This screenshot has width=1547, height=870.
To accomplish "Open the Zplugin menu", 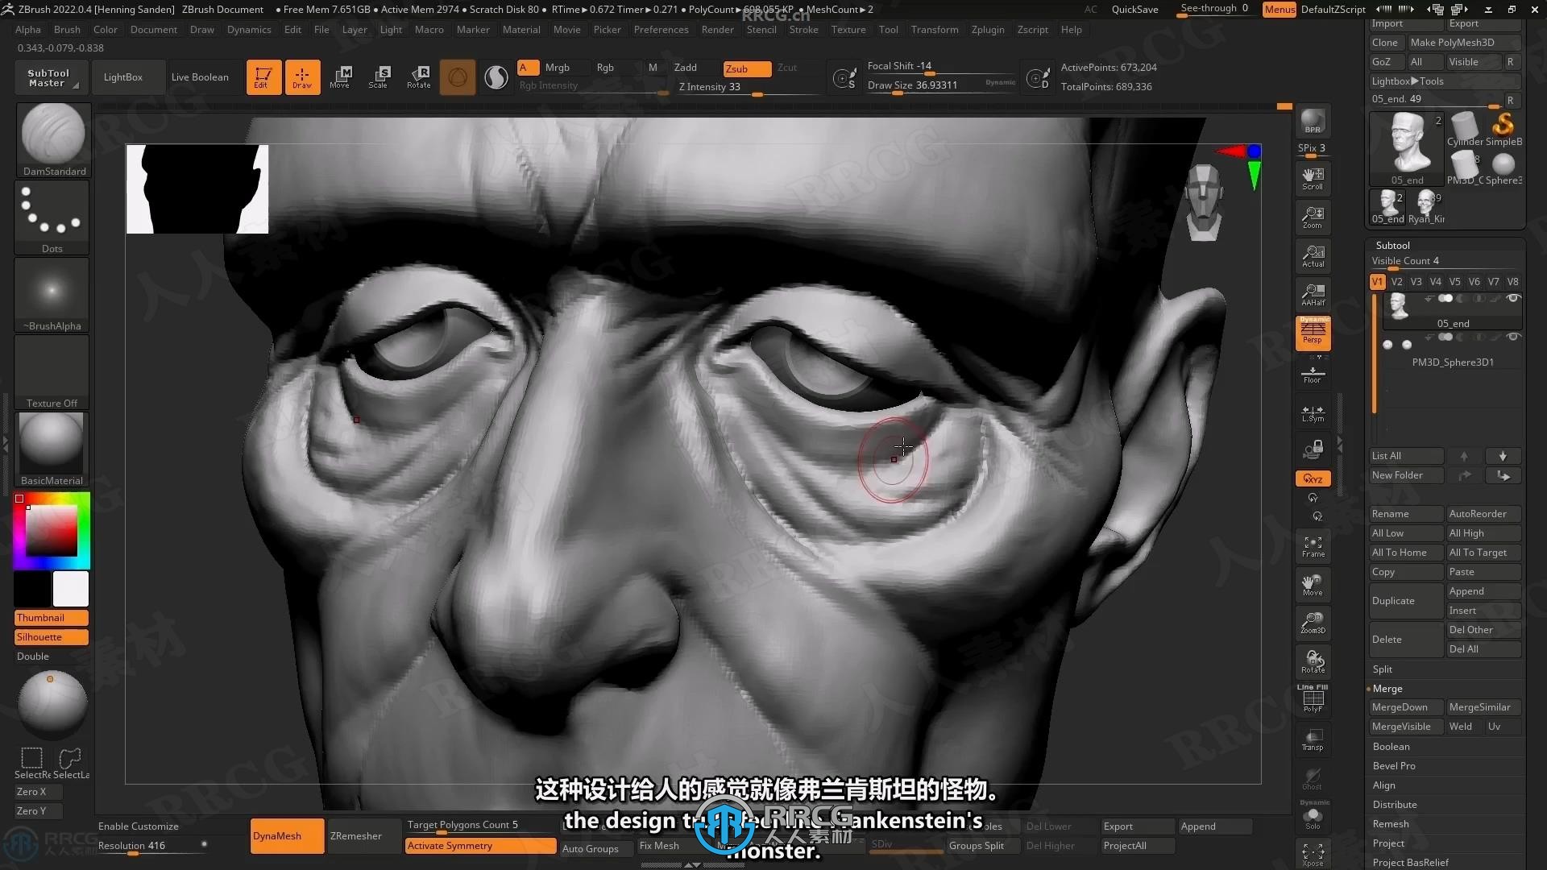I will 988,30.
